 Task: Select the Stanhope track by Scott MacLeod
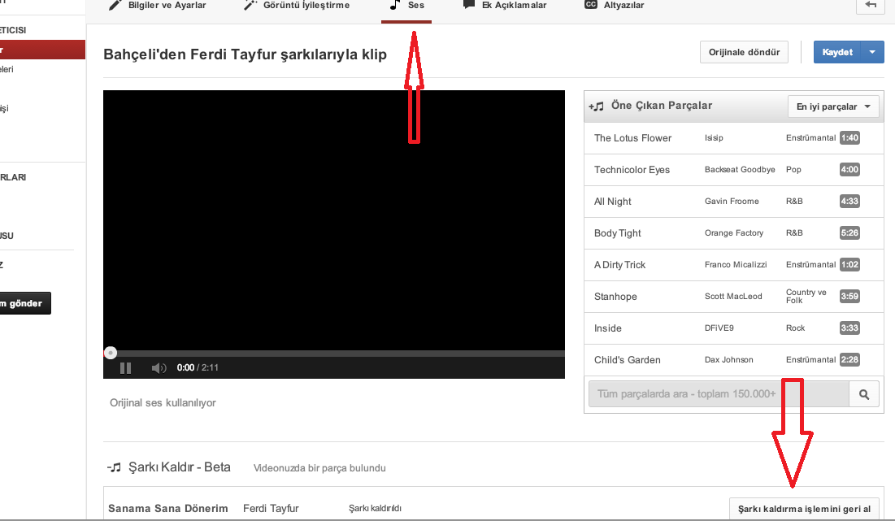click(616, 297)
